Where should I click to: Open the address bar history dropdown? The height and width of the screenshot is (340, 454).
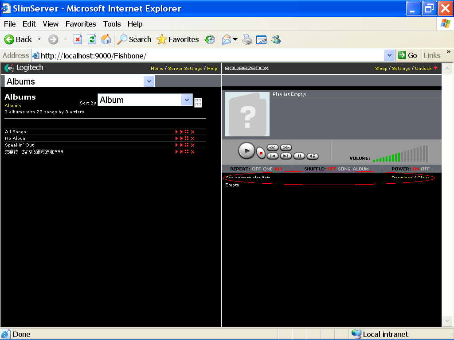tap(389, 55)
